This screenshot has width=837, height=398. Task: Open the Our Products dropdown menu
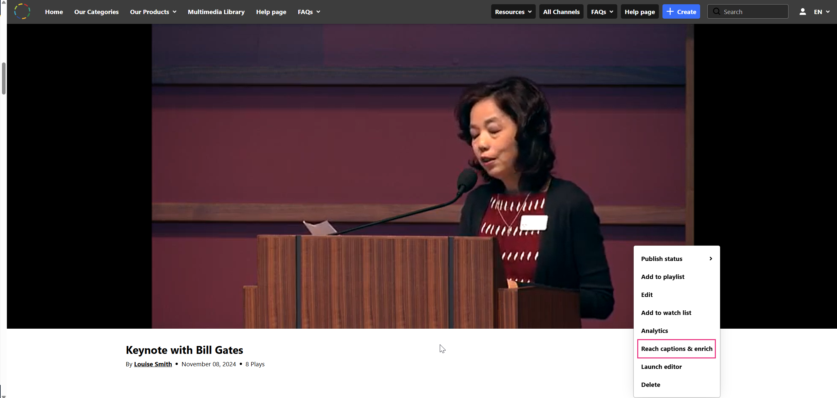(153, 12)
